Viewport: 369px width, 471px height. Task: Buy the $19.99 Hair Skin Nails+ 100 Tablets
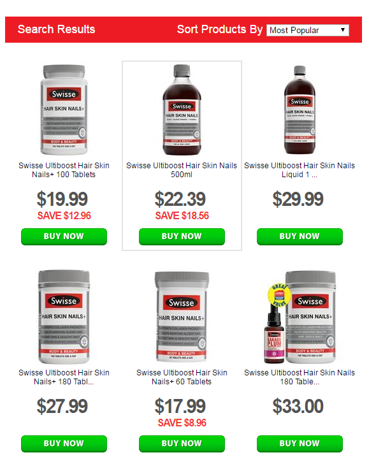64,236
